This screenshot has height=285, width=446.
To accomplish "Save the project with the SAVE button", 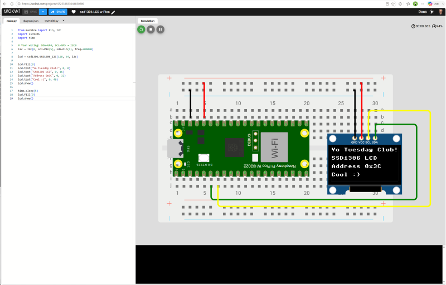I will click(x=31, y=12).
